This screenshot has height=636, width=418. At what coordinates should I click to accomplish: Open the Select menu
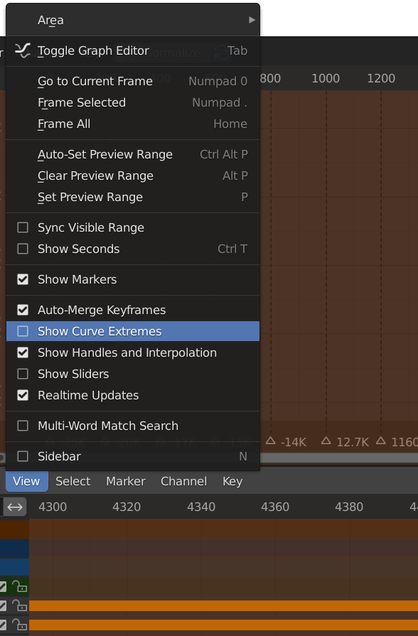tap(73, 482)
